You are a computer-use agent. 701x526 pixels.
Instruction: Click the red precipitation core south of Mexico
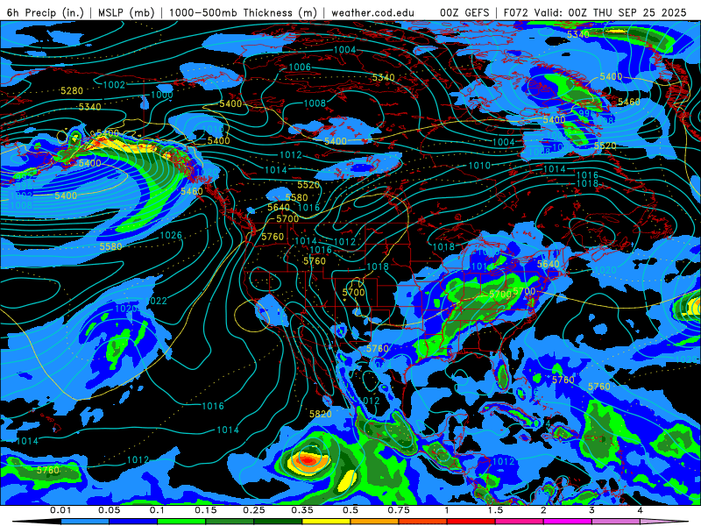[x=308, y=459]
